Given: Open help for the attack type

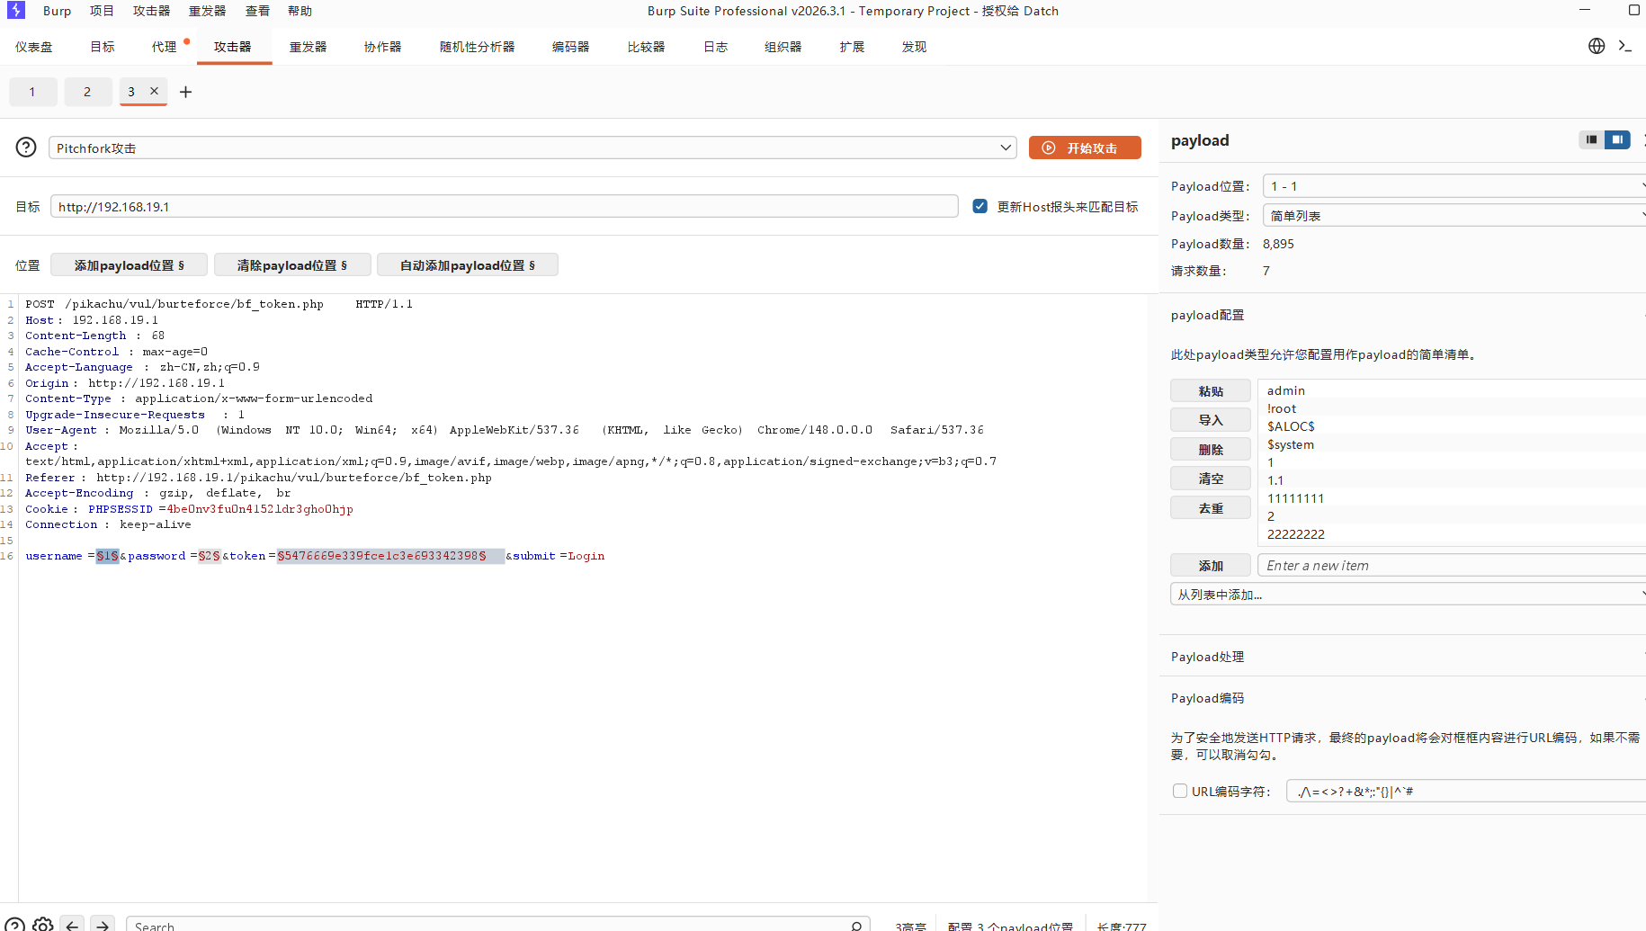Looking at the screenshot, I should coord(26,148).
